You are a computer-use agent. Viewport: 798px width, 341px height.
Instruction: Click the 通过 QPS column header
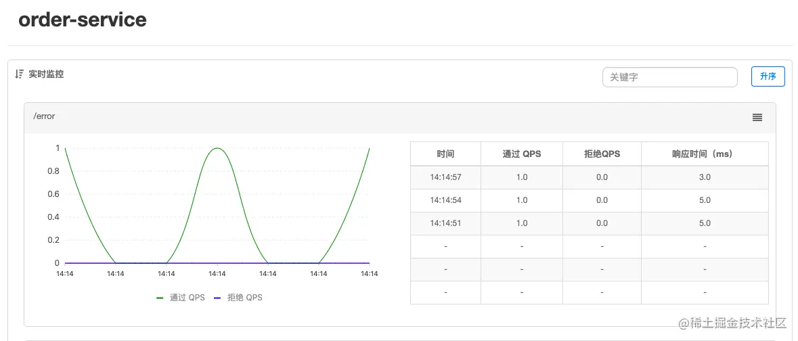point(522,154)
